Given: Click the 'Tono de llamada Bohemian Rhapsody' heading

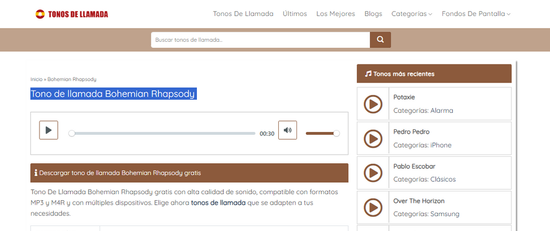Looking at the screenshot, I should [113, 94].
